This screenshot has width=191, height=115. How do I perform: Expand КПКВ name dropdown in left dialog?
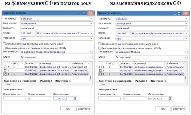coord(91,33)
